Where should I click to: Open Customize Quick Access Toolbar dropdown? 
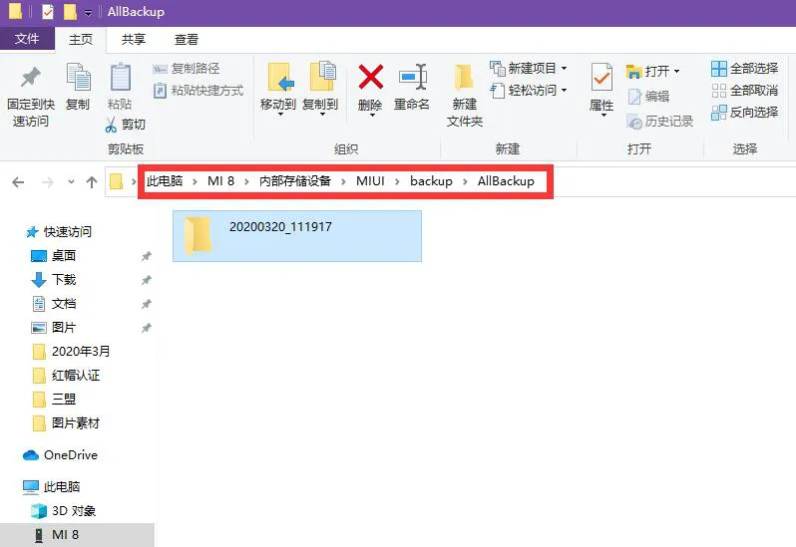tap(89, 13)
